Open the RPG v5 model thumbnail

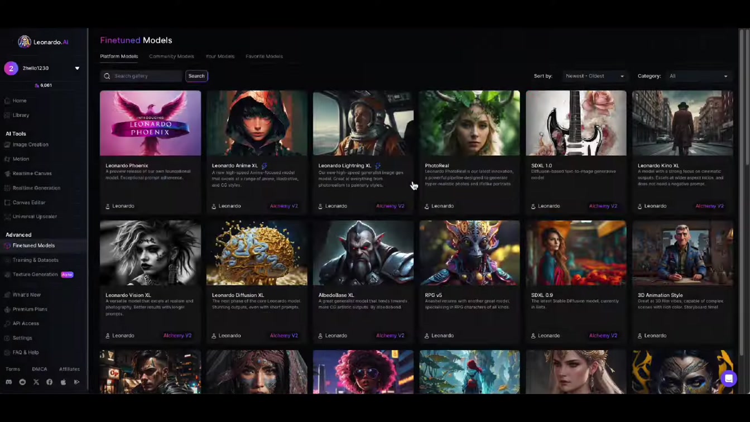click(x=469, y=253)
